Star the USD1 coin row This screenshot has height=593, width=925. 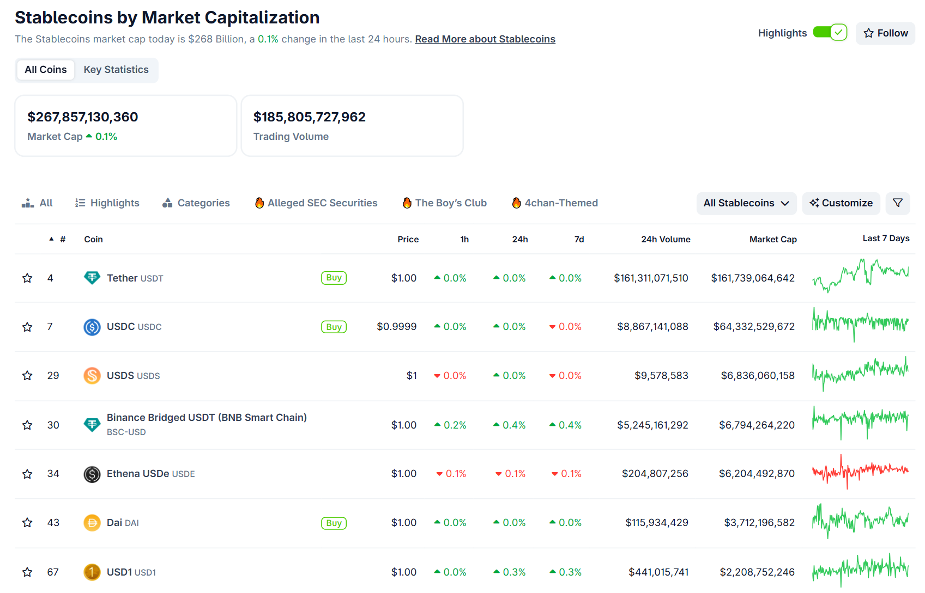point(27,572)
